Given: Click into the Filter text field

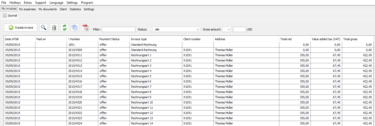Looking at the screenshot, I should tap(119, 29).
